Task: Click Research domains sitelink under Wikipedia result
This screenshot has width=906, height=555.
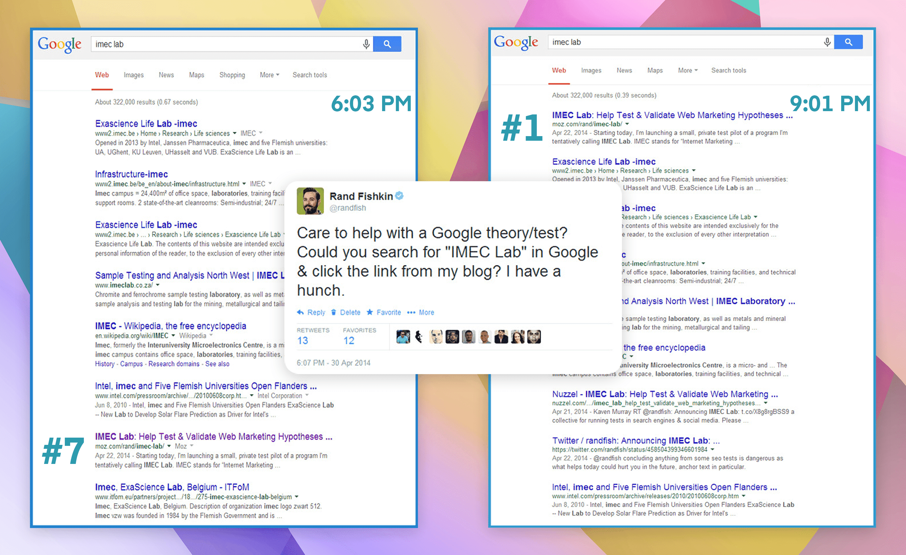Action: click(174, 364)
